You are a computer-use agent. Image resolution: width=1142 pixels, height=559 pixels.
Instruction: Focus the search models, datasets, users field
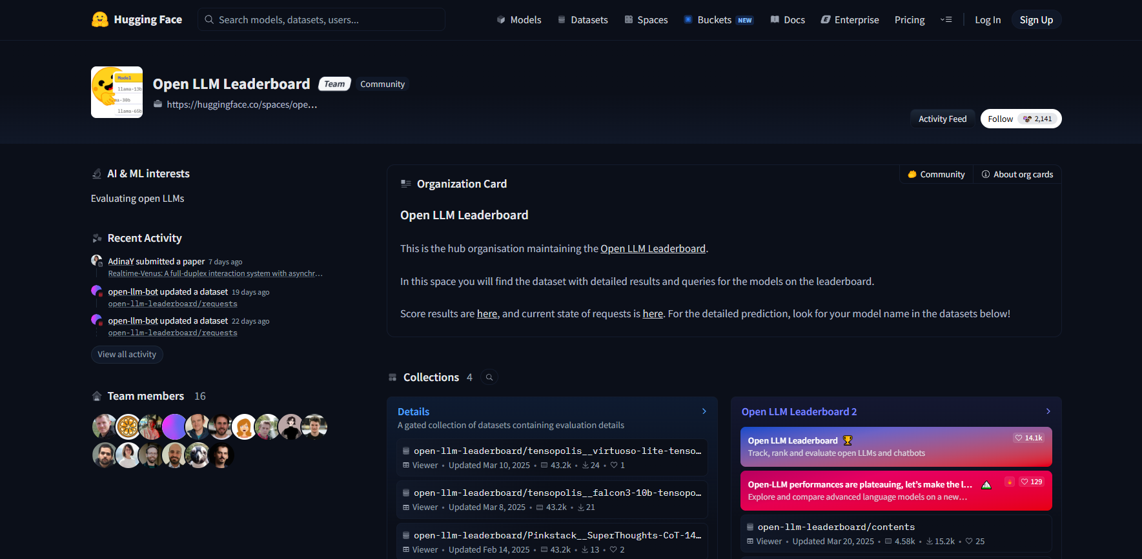point(321,19)
